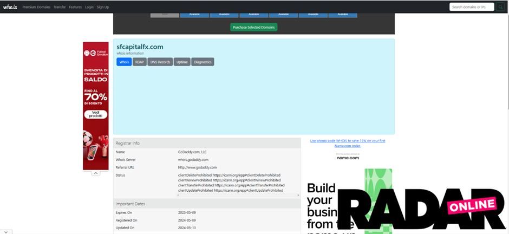Screen dimensions: 509x234
Task: Open the Transfer nav item
Action: (60, 7)
